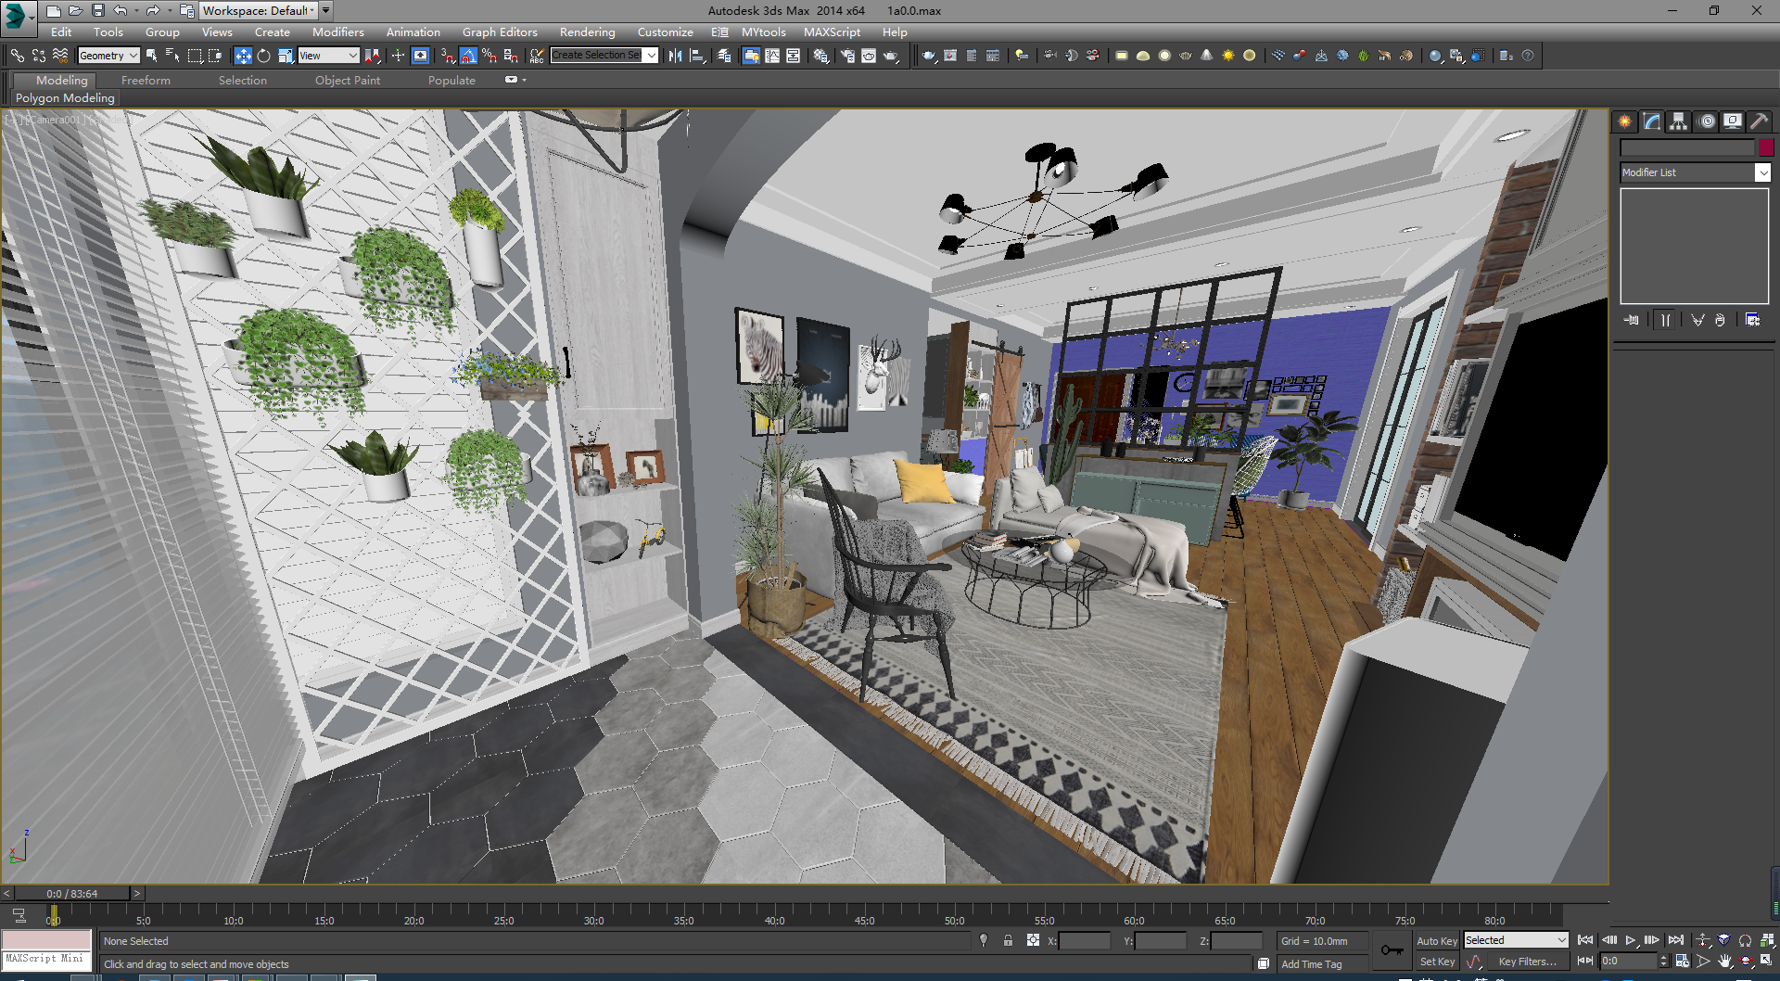
Task: Expand the Create Selection Set dropdown
Action: 652,56
